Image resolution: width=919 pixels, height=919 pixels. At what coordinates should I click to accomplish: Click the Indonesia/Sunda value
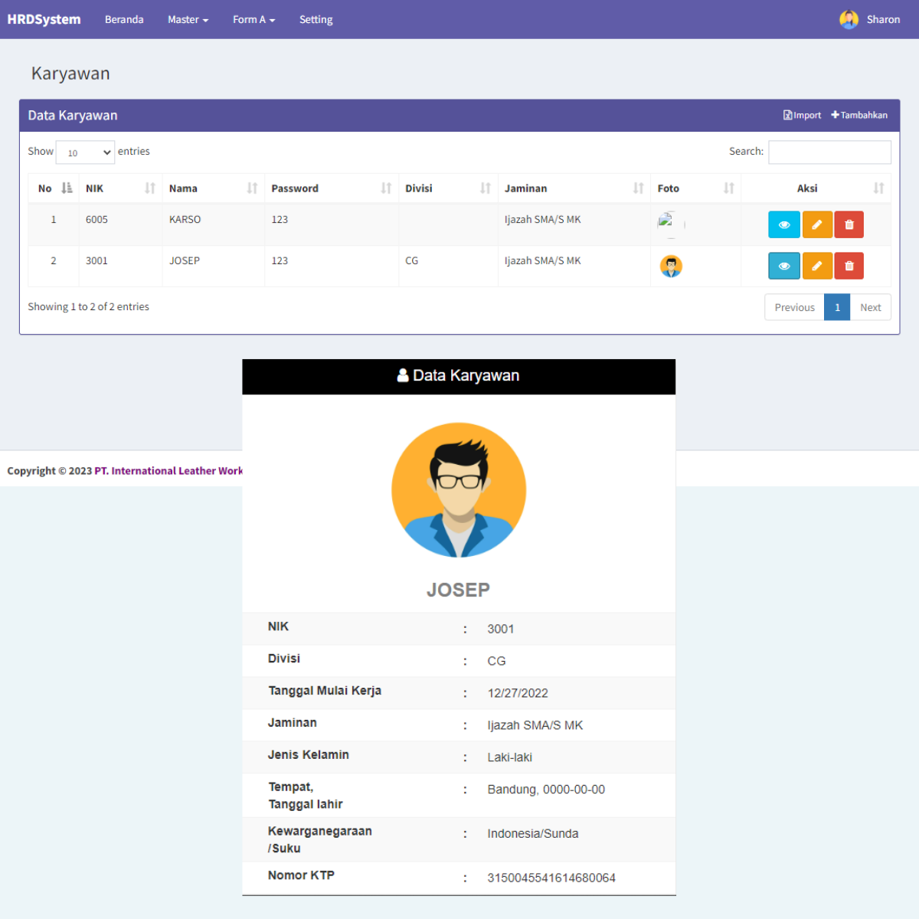pos(533,834)
